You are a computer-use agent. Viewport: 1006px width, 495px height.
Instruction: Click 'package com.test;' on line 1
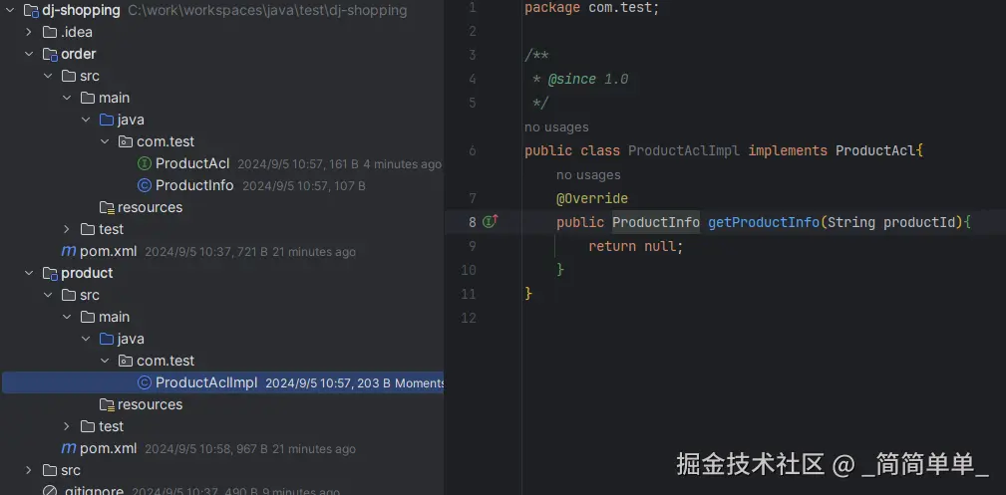pyautogui.click(x=591, y=8)
